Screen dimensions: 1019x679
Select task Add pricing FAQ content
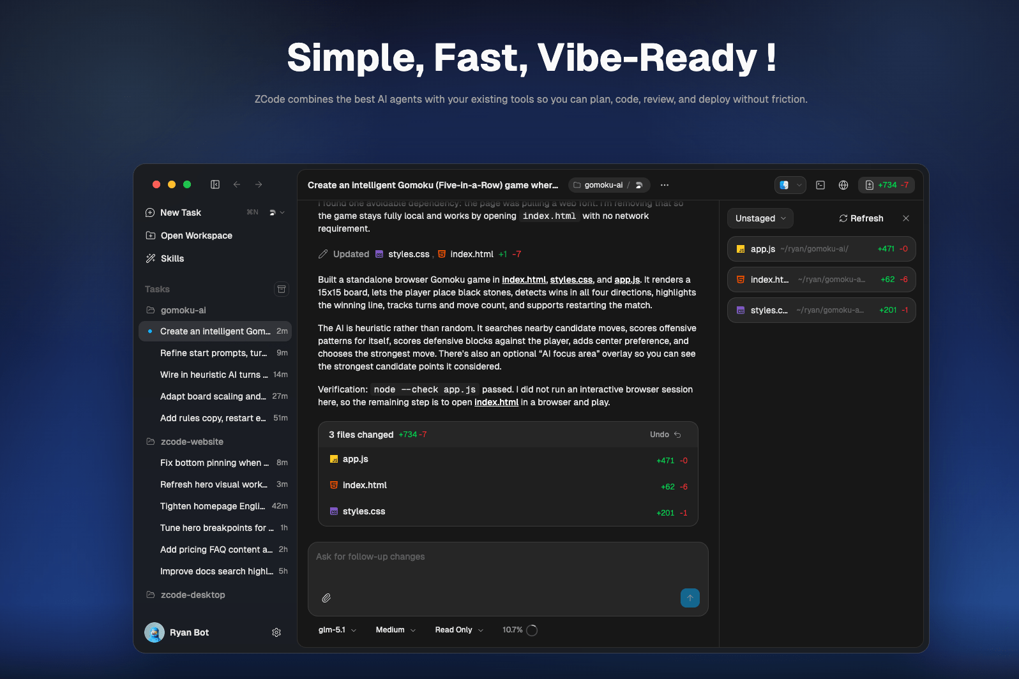(x=215, y=549)
